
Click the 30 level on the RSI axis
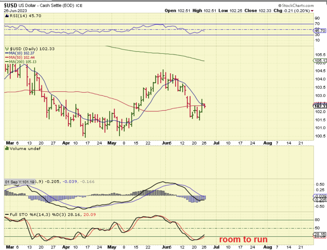pos(317,35)
